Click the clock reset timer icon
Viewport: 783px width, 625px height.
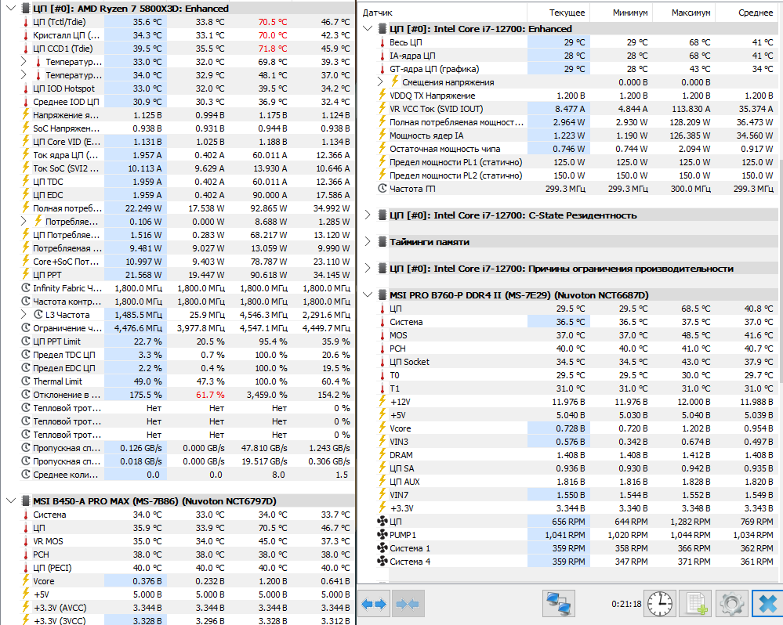(660, 604)
